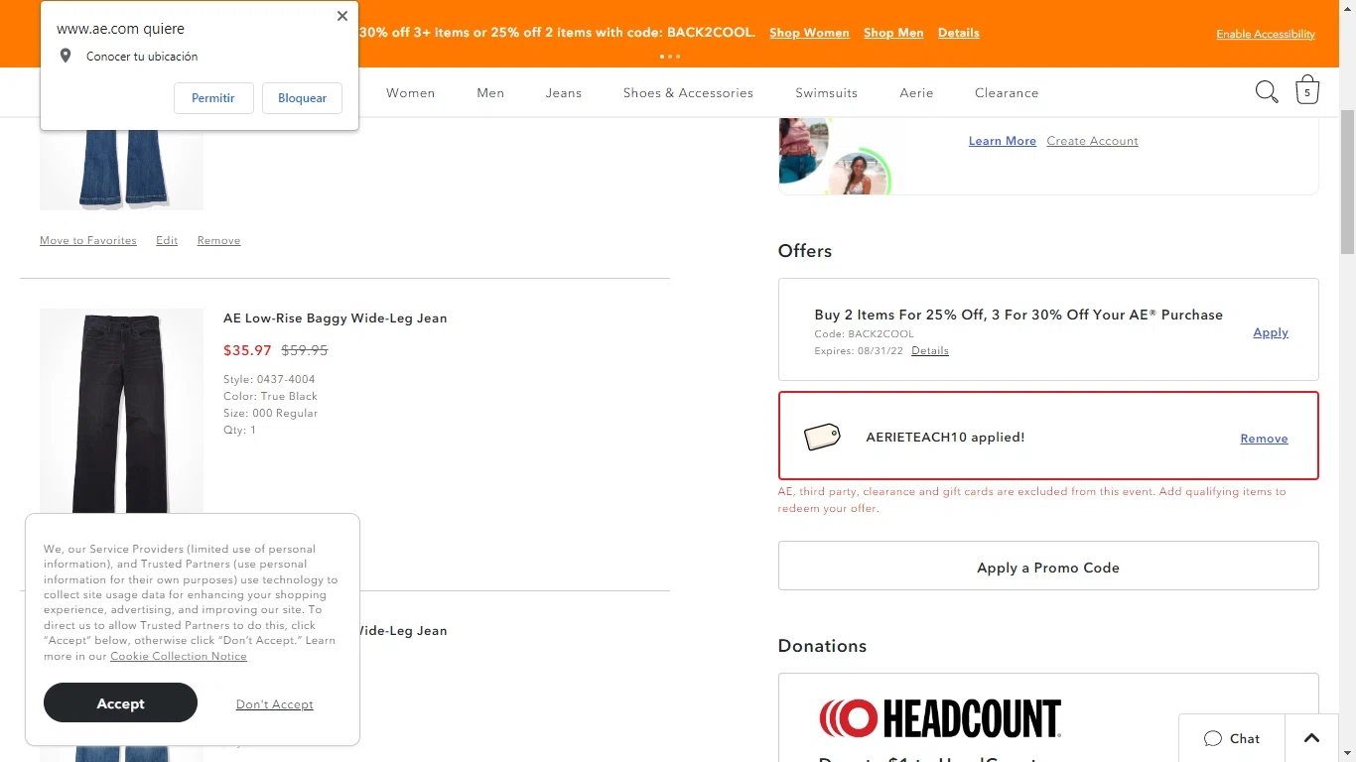Click the HeadCount logo
The width and height of the screenshot is (1356, 762).
coord(940,718)
